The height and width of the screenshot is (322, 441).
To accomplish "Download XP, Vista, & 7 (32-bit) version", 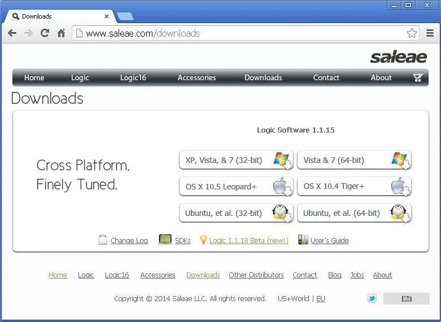I will pos(236,160).
